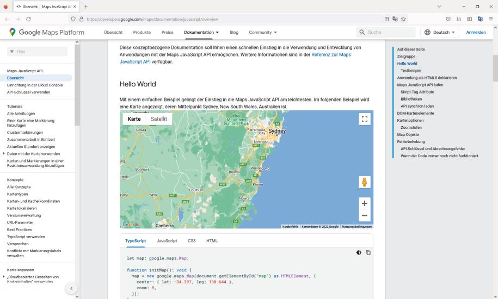
Task: Open the list all tabs chevron
Action: [x=439, y=7]
